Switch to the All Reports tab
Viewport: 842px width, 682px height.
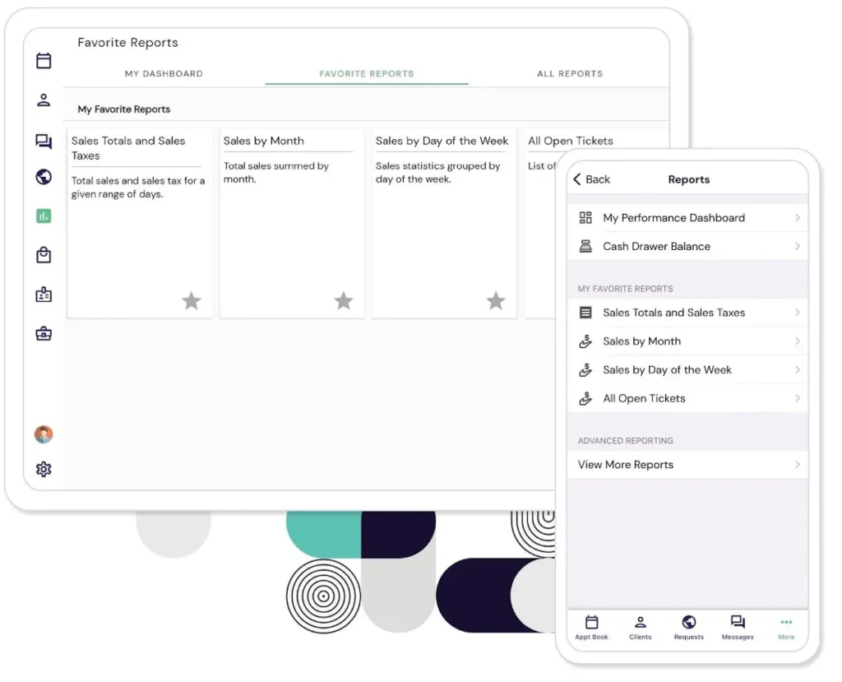(x=570, y=74)
